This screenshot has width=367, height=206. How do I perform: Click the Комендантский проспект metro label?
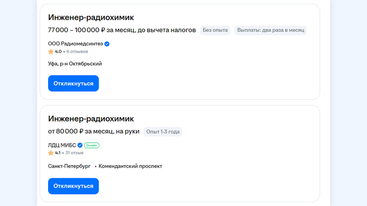(130, 166)
